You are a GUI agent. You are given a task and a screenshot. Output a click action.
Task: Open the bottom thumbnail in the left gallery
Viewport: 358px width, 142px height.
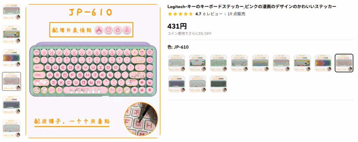(12, 128)
